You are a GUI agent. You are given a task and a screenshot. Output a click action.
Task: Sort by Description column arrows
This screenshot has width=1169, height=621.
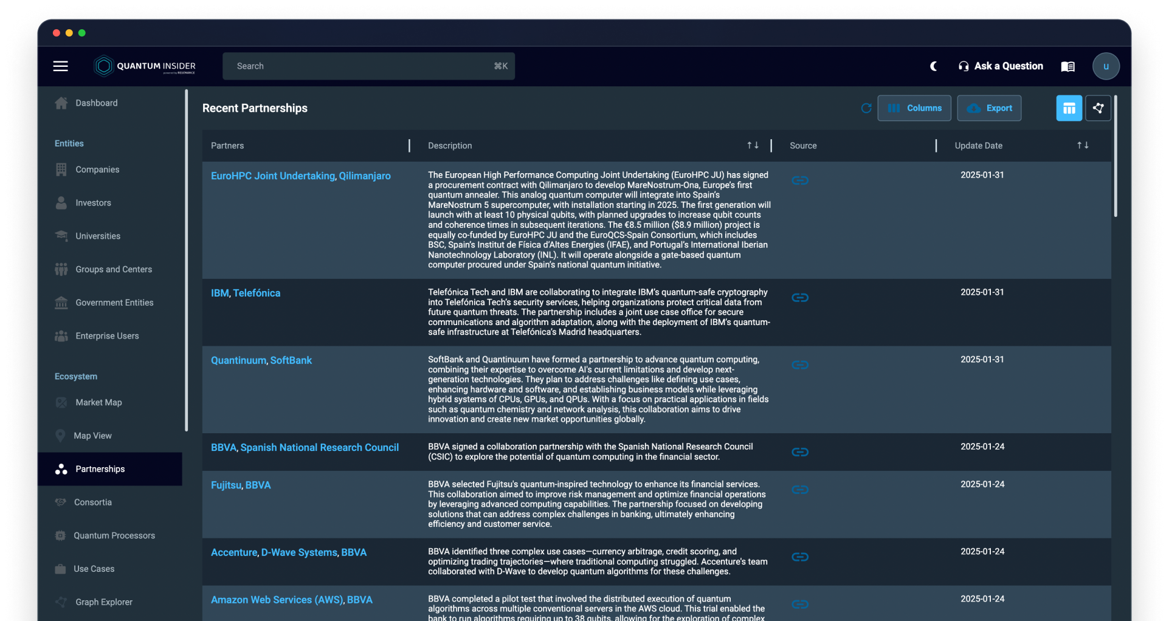point(753,145)
